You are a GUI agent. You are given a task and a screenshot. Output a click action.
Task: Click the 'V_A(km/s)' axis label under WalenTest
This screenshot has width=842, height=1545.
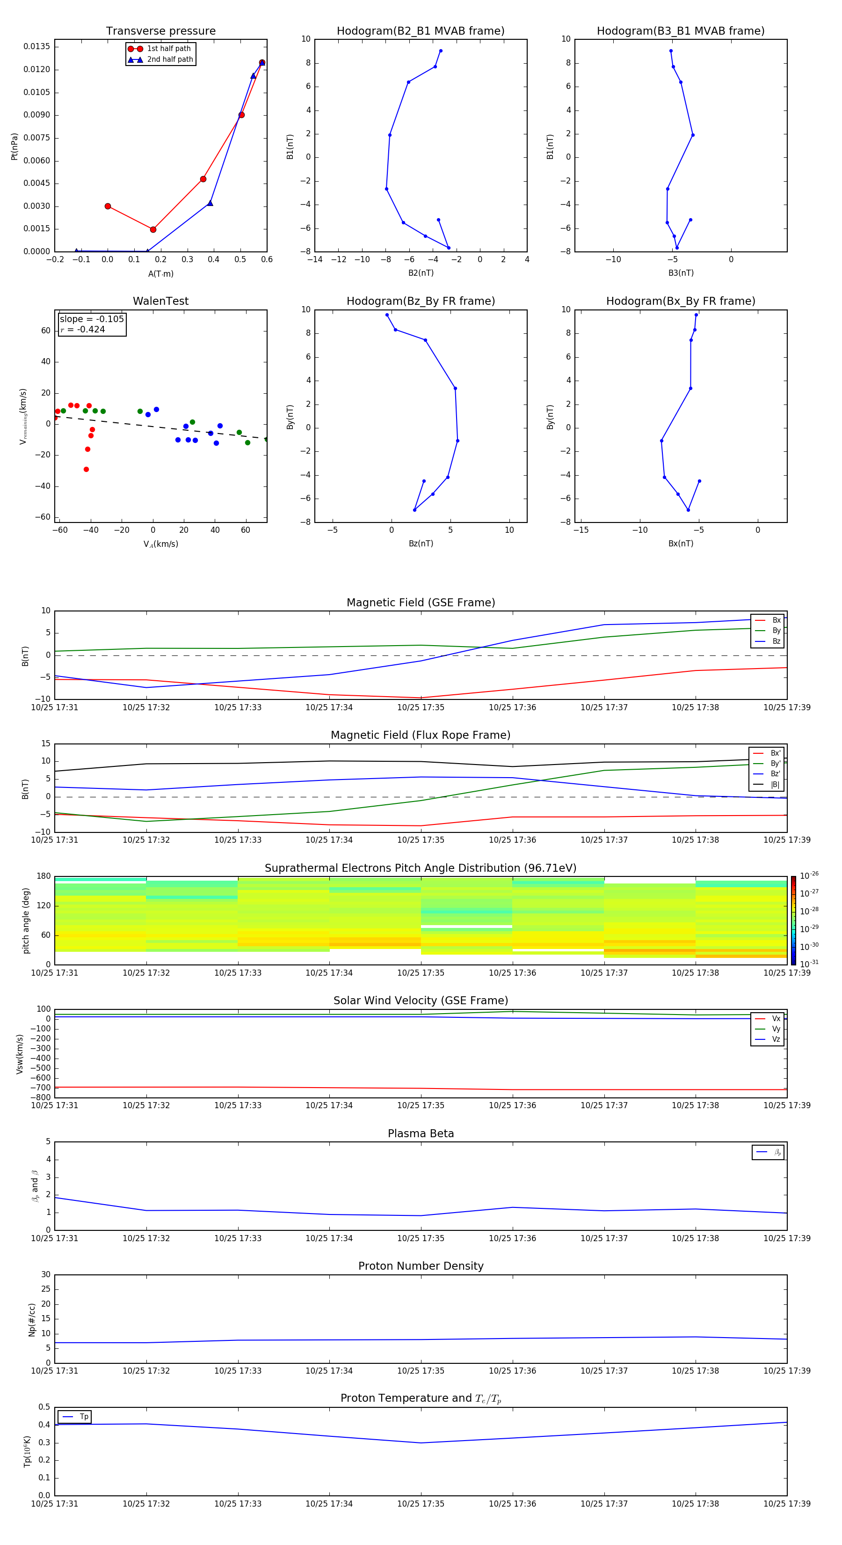160,544
